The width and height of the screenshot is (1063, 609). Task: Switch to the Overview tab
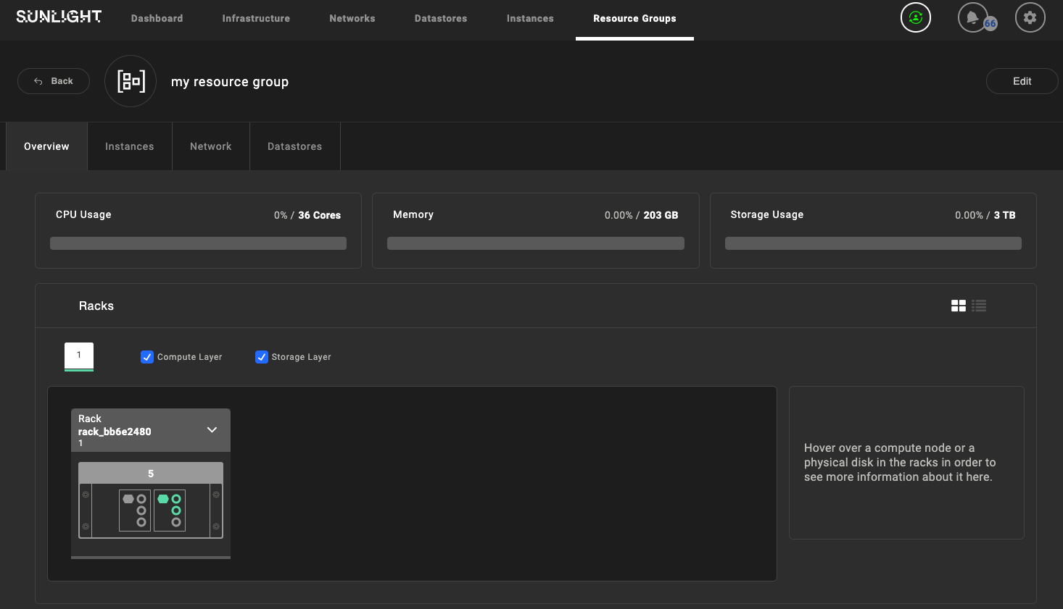[x=46, y=146]
